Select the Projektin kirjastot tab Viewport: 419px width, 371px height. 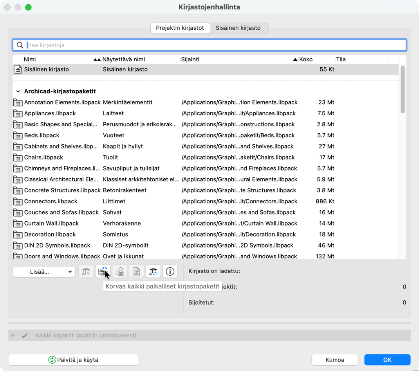[180, 28]
